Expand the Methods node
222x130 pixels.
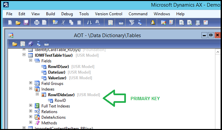click(30, 122)
